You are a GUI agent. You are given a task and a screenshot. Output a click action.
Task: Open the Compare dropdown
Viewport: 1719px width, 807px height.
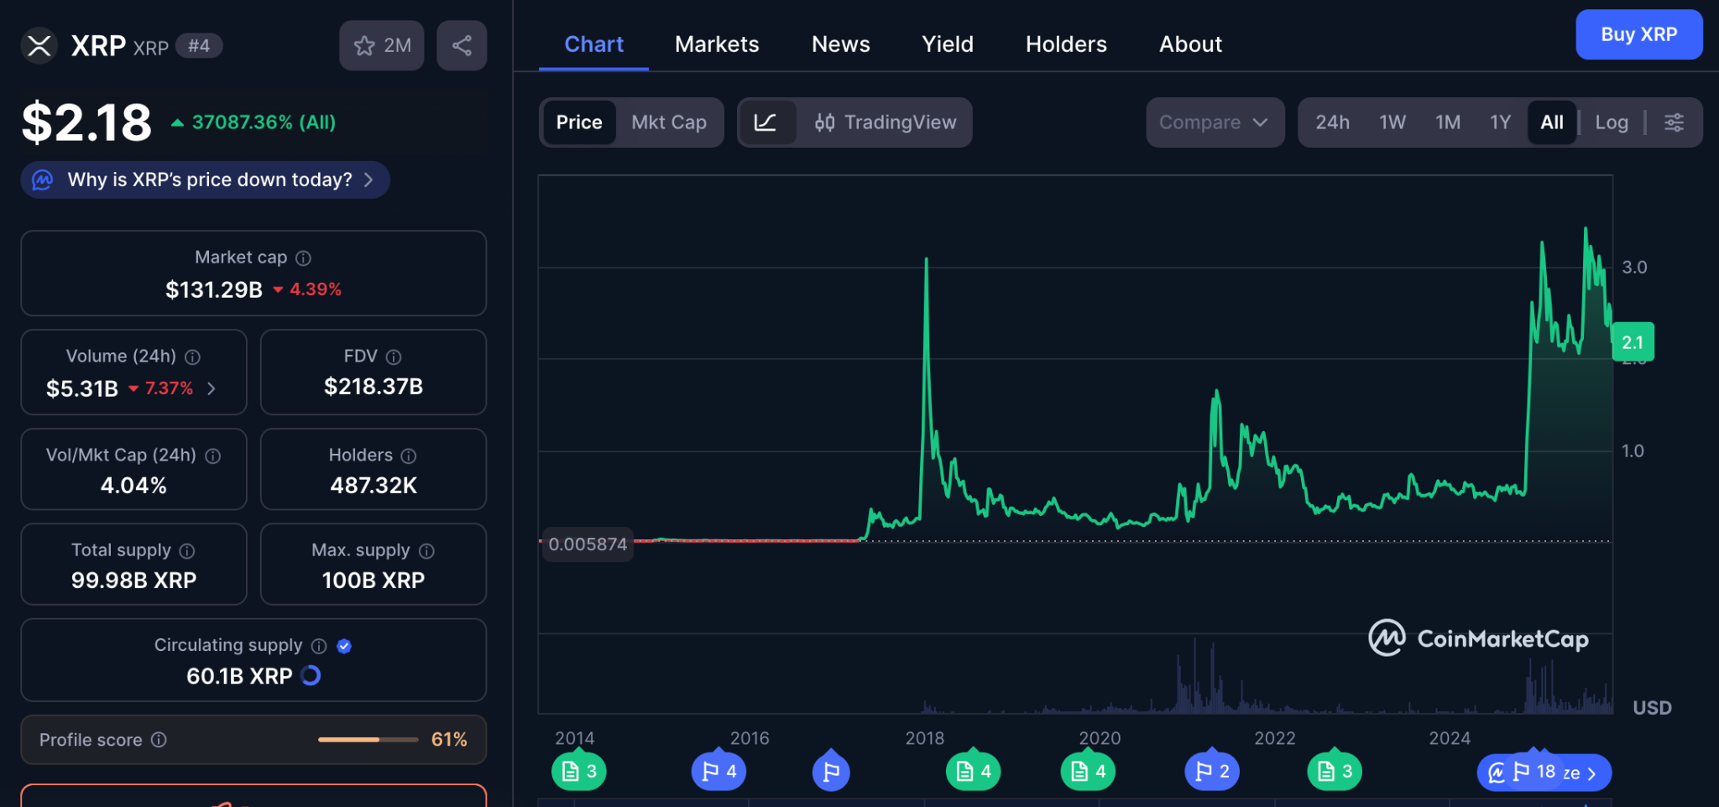click(1214, 122)
